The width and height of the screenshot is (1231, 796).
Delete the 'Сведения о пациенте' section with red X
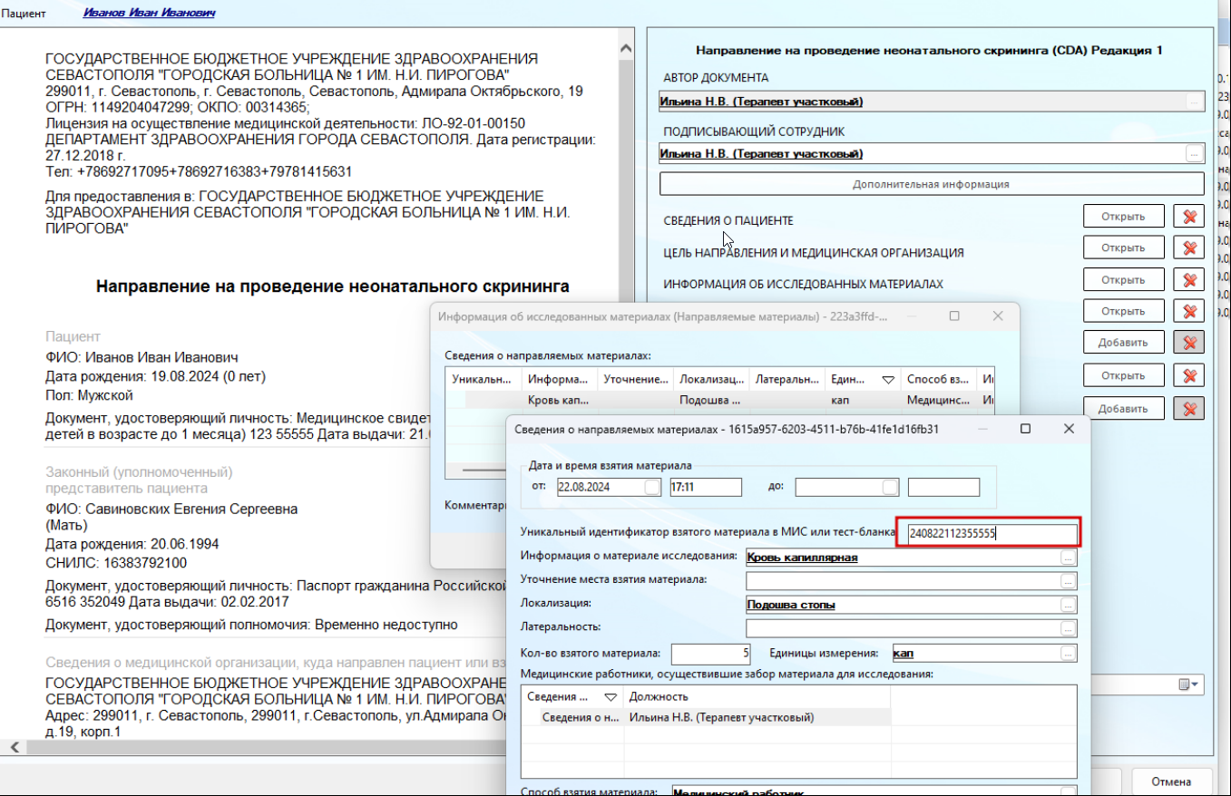pyautogui.click(x=1188, y=217)
